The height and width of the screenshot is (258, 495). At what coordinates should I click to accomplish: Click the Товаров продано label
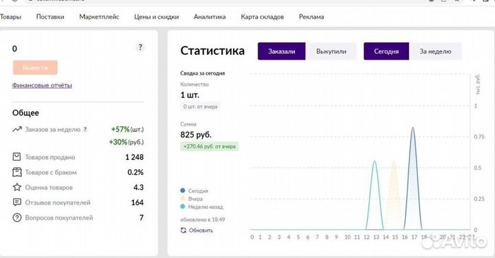[x=50, y=157]
